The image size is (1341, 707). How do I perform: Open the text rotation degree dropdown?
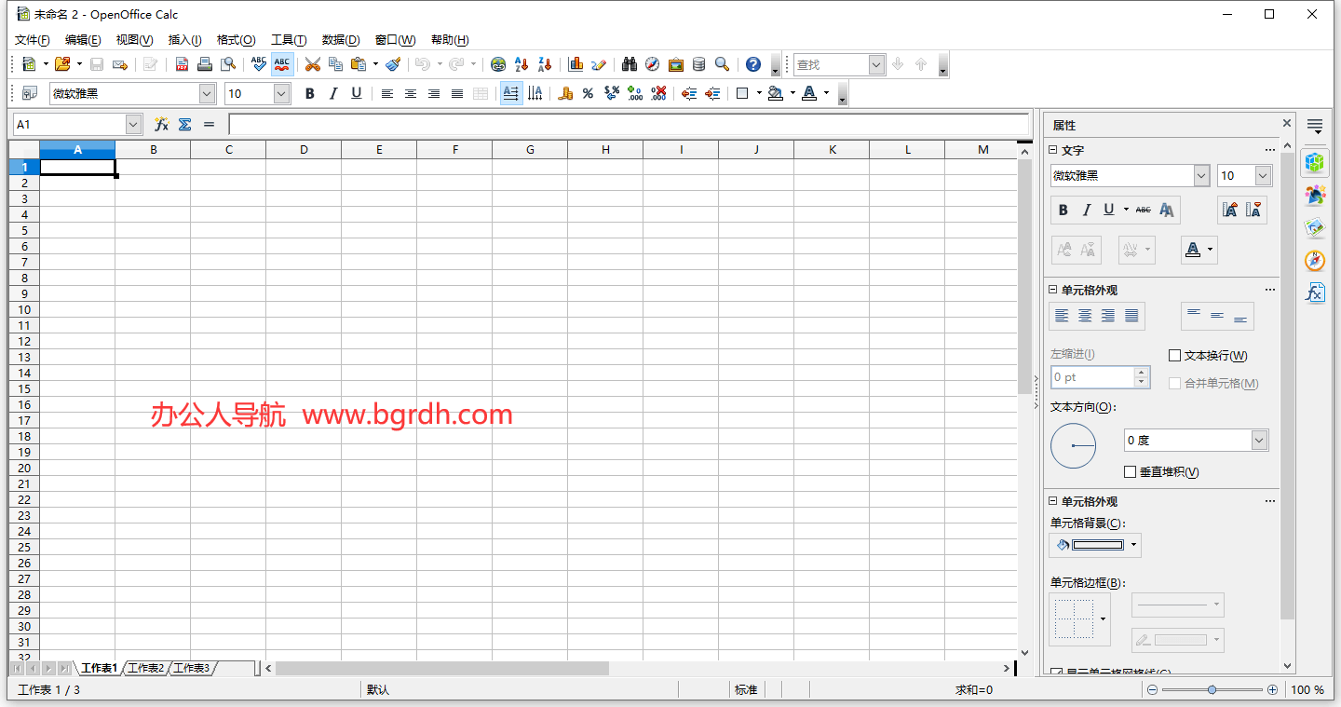click(1259, 440)
